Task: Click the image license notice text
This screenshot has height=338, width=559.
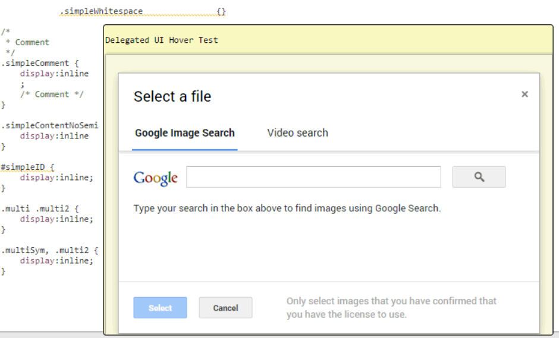Action: coord(391,308)
